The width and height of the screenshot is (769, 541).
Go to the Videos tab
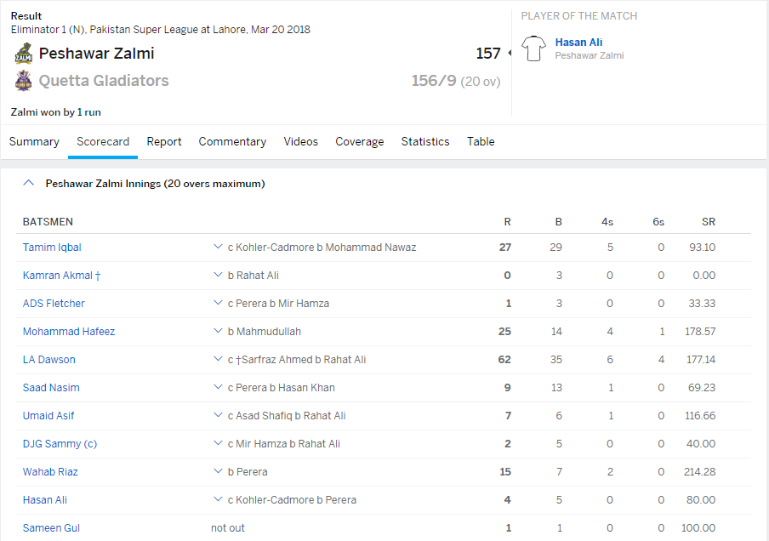coord(301,142)
